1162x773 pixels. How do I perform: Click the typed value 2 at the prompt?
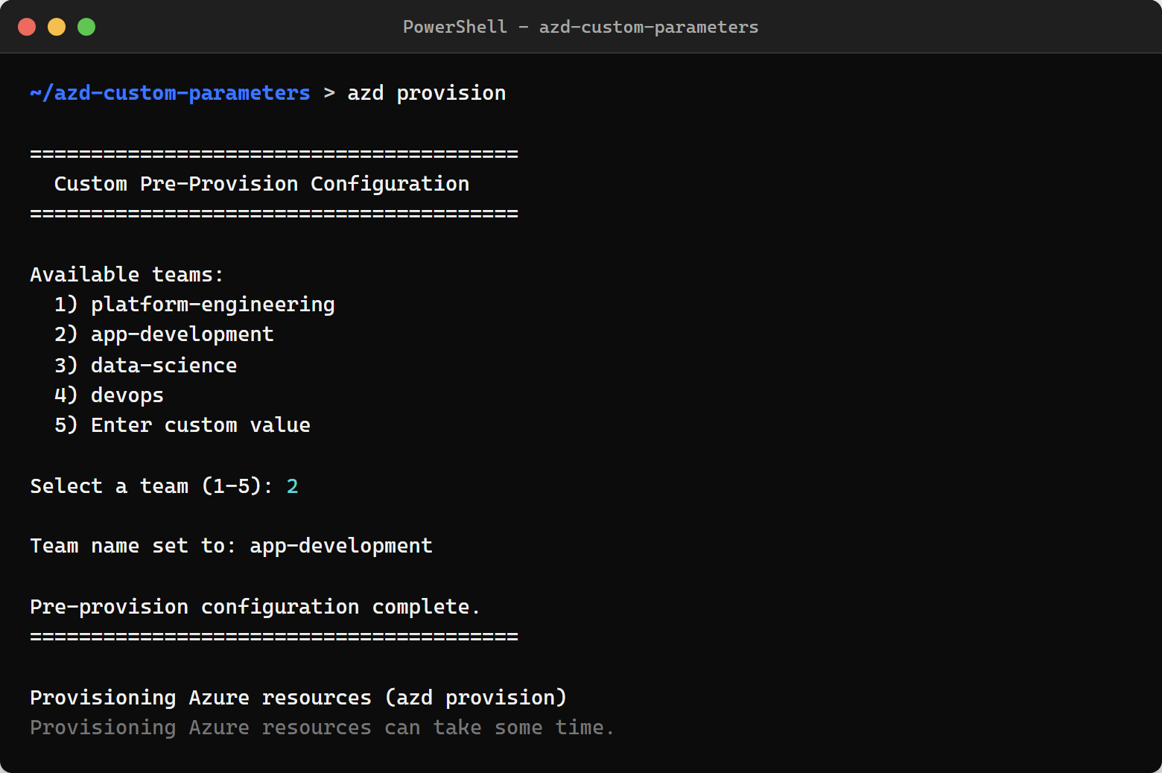(292, 486)
